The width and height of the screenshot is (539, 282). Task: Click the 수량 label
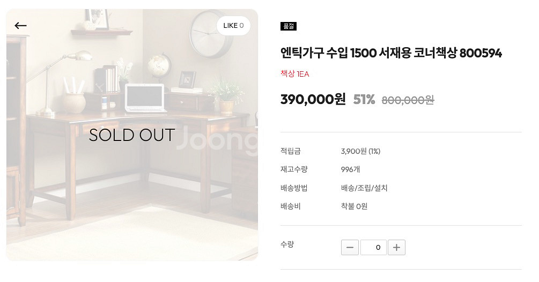tap(287, 244)
